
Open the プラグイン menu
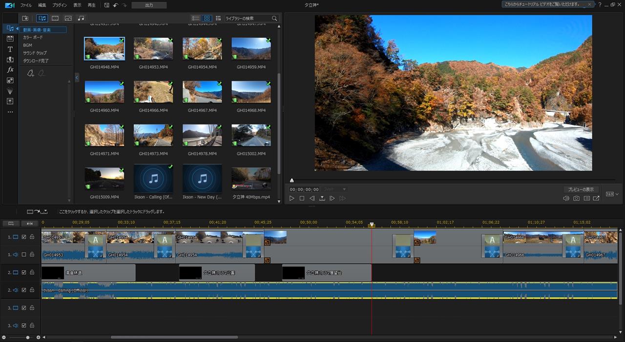pyautogui.click(x=60, y=5)
